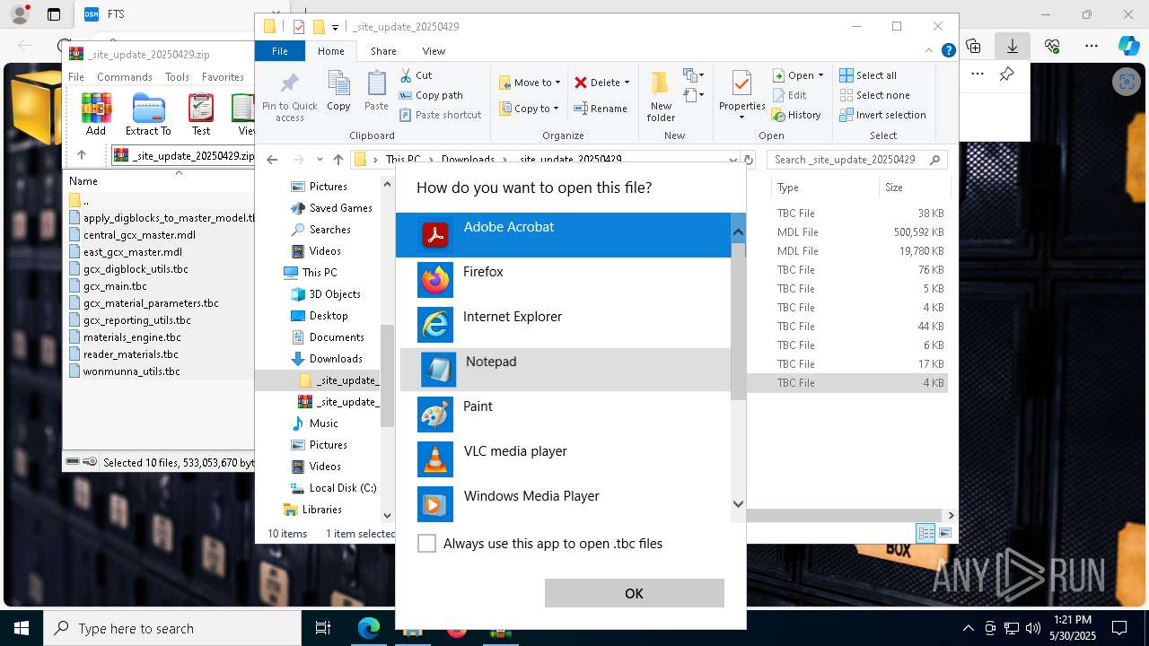This screenshot has height=646, width=1149.
Task: Select Local Disk (C:) in tree
Action: (x=333, y=488)
